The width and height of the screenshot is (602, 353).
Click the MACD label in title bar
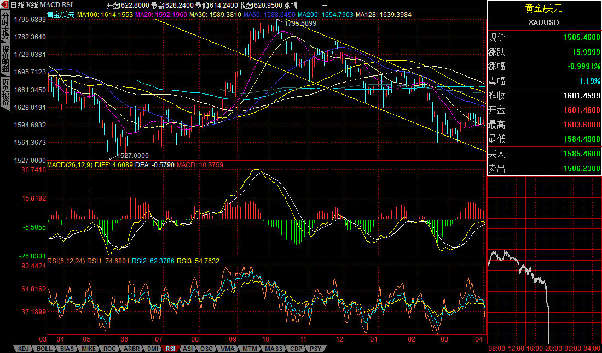click(x=49, y=5)
